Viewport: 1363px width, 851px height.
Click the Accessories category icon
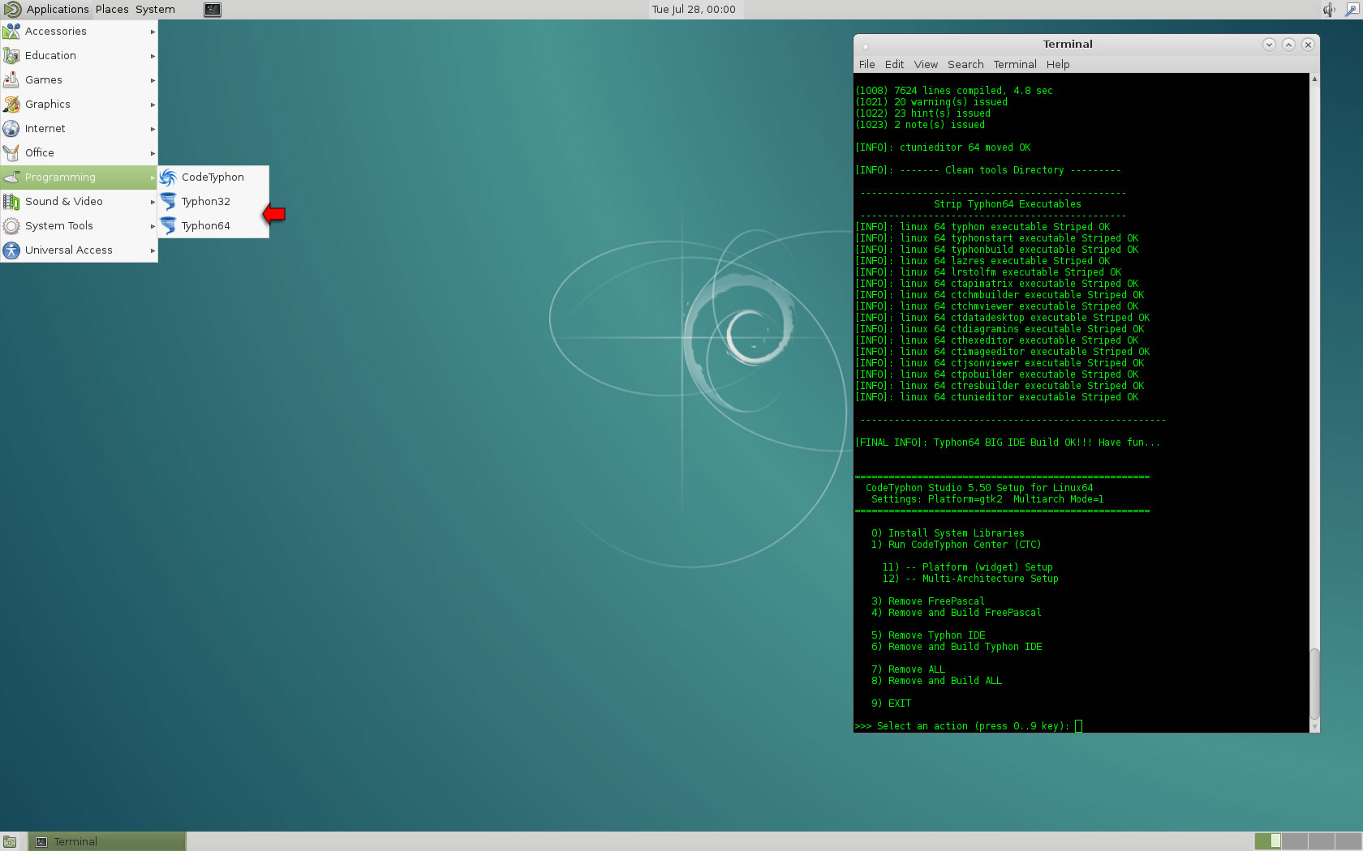[x=11, y=32]
